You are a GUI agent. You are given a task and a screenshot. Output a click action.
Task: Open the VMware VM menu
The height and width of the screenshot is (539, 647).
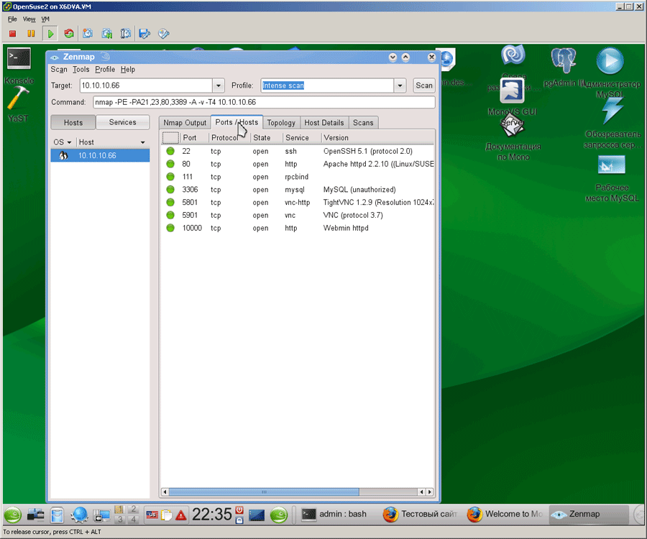coord(45,19)
